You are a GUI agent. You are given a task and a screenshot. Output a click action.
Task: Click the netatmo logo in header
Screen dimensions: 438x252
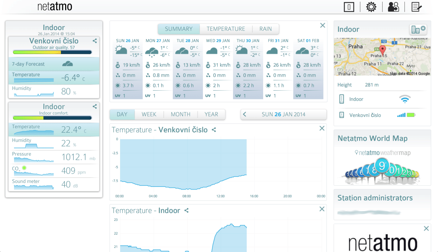pos(55,7)
